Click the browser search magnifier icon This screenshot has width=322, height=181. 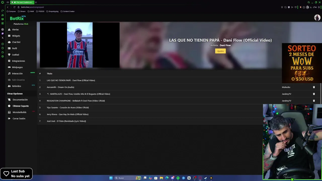(x=309, y=2)
